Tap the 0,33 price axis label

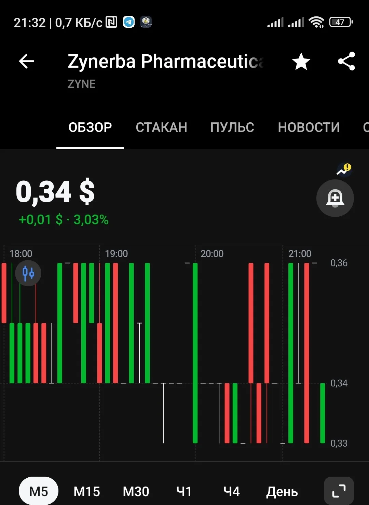(x=339, y=443)
